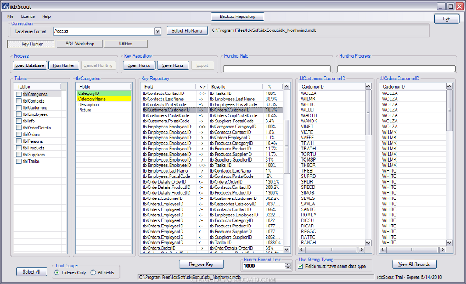Check the tblCategories table checkbox
This screenshot has height=284, width=466.
pos(19,94)
